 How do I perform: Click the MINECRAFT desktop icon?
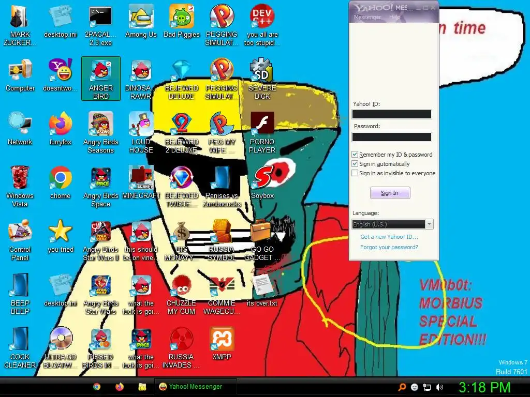pyautogui.click(x=141, y=182)
